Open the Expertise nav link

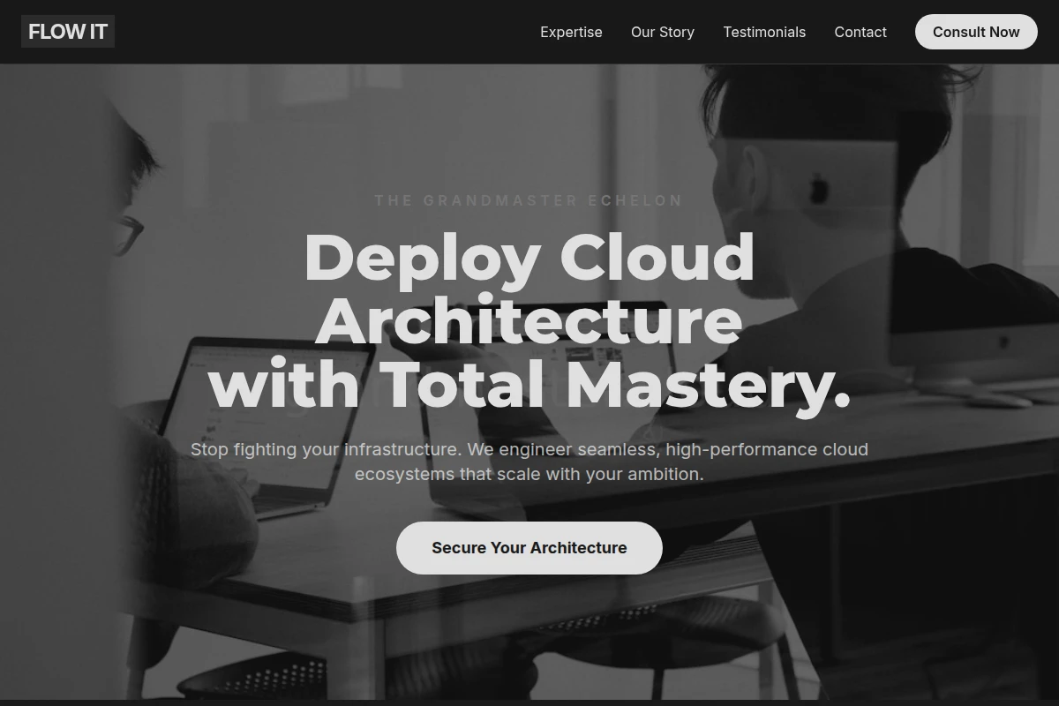[x=571, y=32]
